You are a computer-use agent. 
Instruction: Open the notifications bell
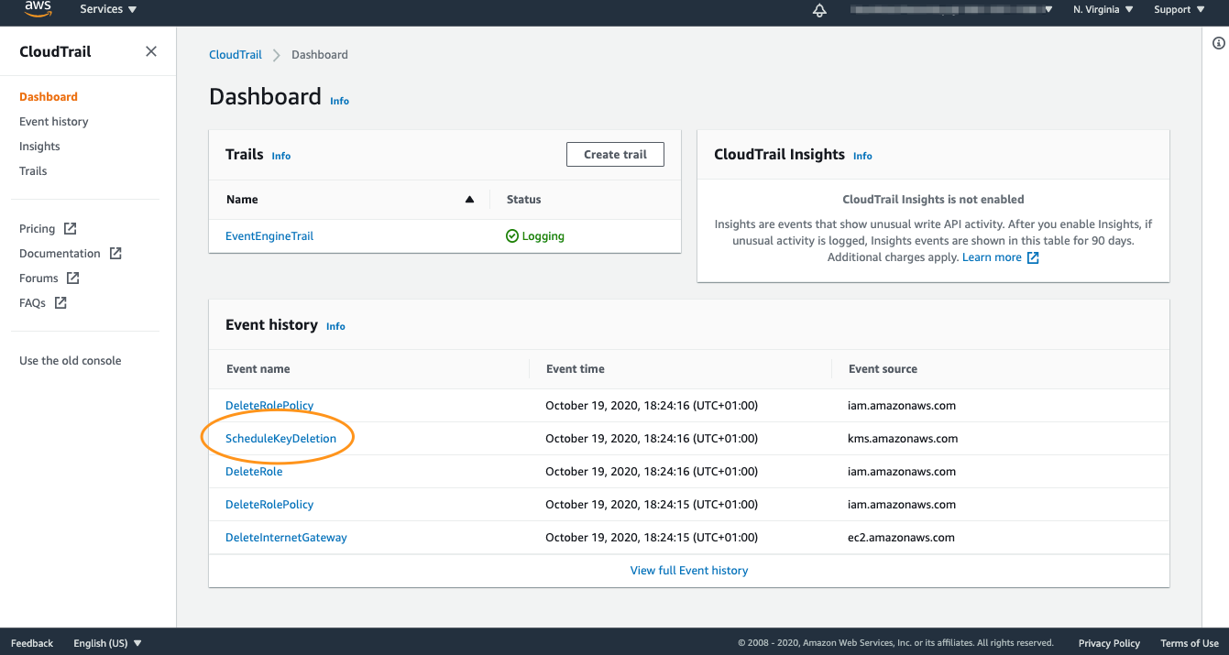pos(820,10)
